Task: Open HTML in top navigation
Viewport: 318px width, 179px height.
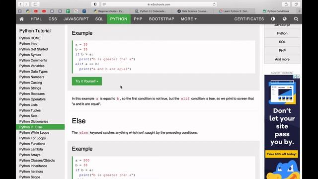Action: pyautogui.click(x=36, y=19)
